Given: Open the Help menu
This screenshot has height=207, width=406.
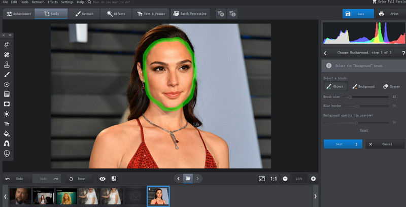Looking at the screenshot, I should point(80,2).
